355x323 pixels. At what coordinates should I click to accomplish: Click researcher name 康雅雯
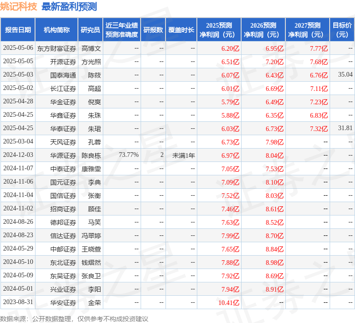click(x=91, y=169)
